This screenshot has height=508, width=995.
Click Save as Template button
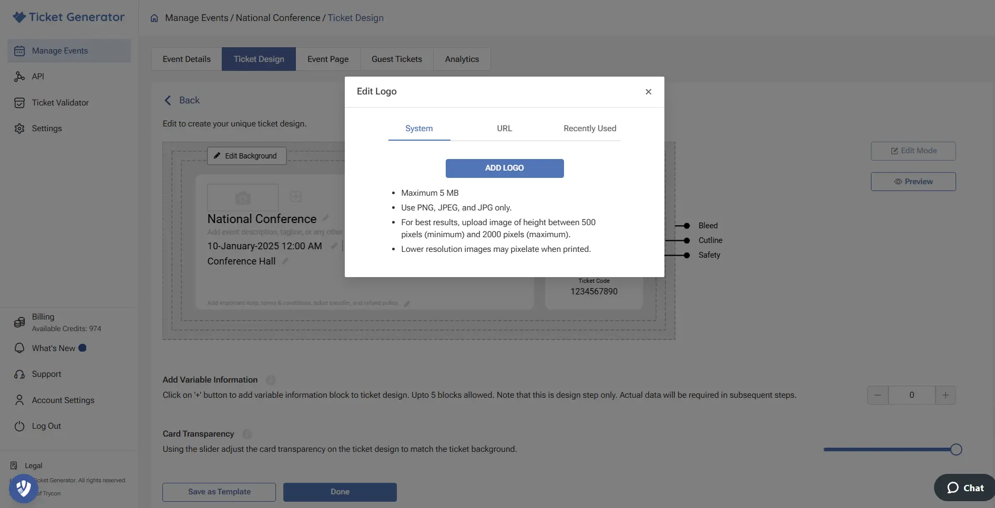click(219, 492)
